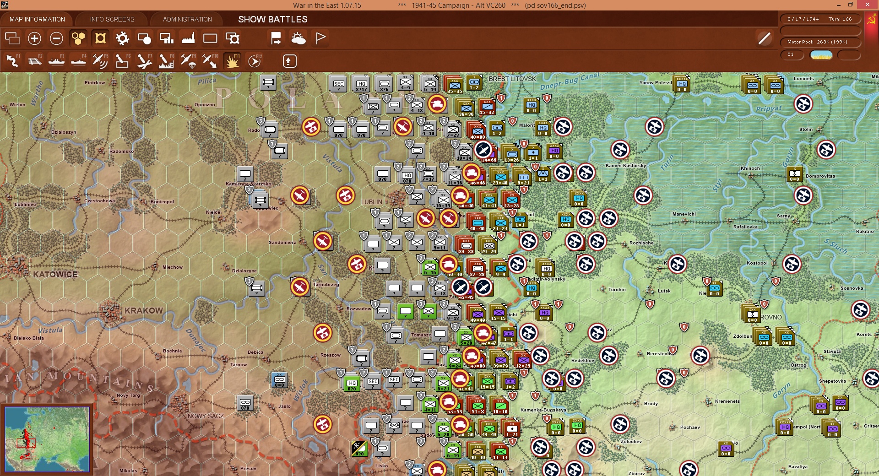
Task: Toggle the highlighted fortification-shape map button
Action: tap(100, 38)
